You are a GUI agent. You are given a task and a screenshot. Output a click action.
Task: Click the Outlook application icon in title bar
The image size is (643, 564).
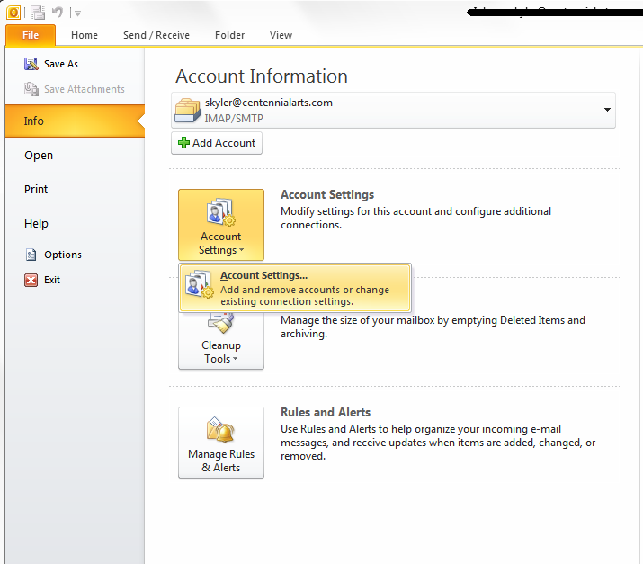point(13,13)
